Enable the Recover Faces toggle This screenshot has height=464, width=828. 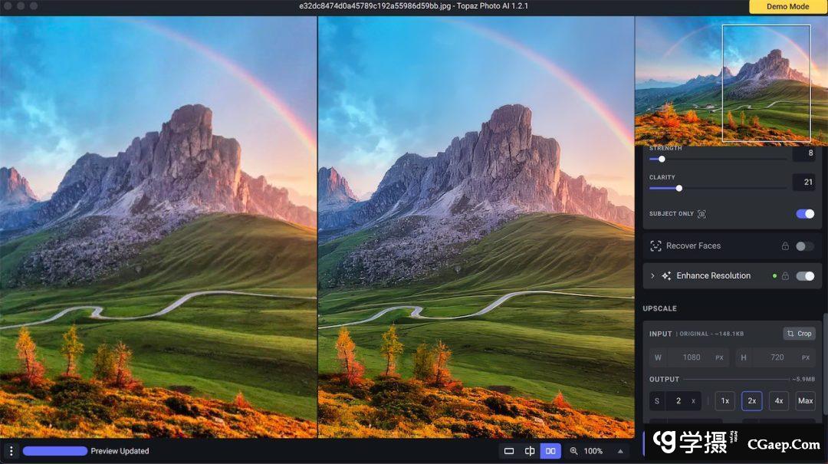coord(805,246)
